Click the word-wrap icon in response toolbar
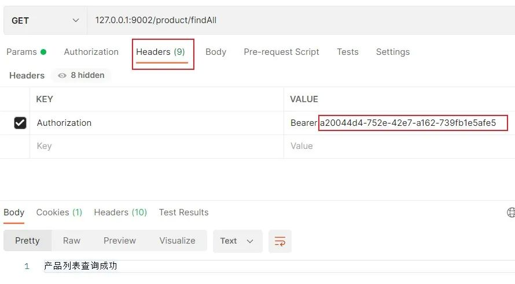 click(x=280, y=241)
